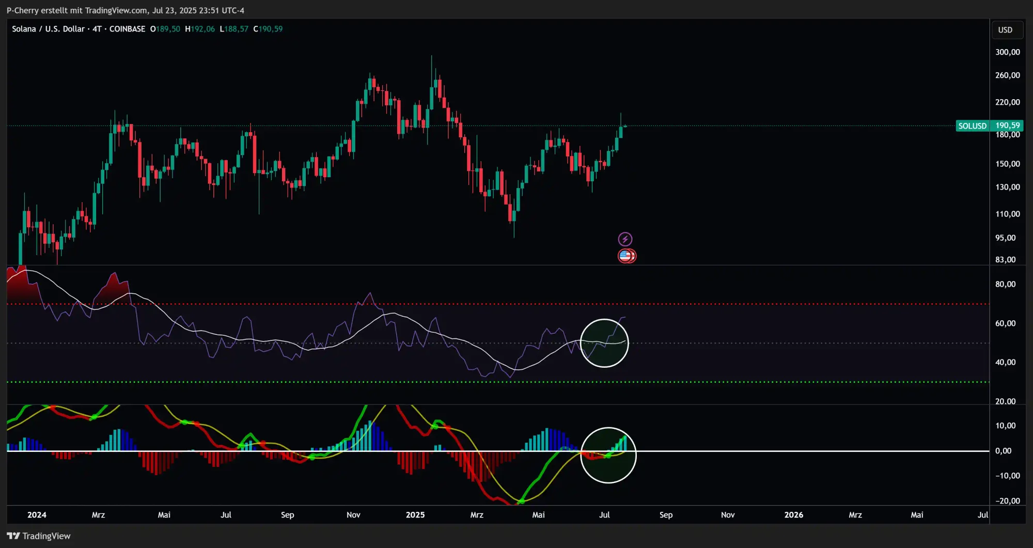This screenshot has height=548, width=1033.
Task: Click the TradingView wordmark text
Action: (46, 536)
